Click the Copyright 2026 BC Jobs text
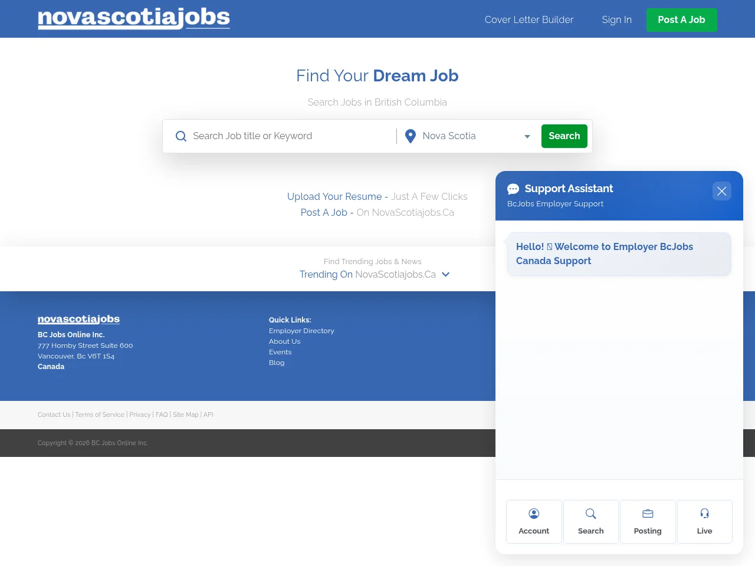 click(x=93, y=443)
